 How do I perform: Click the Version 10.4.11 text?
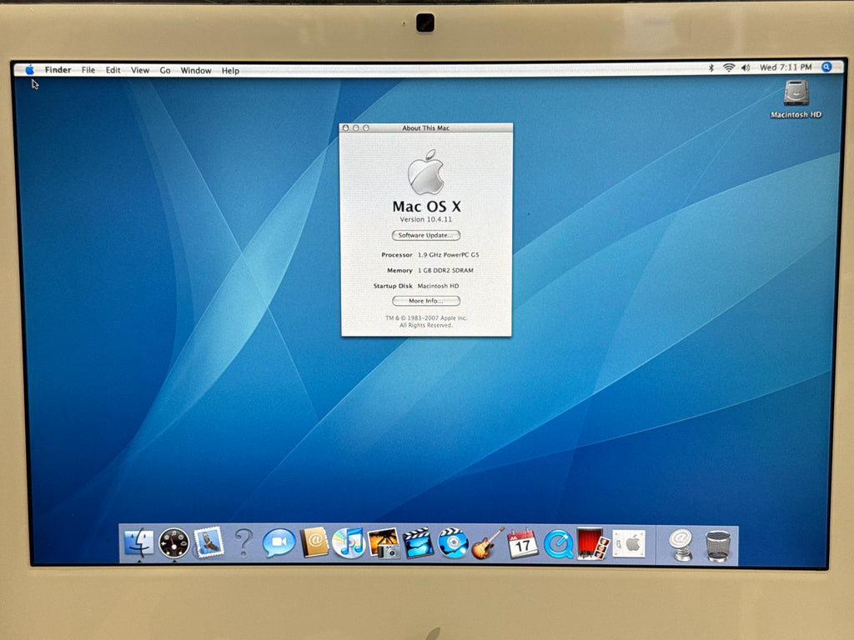click(x=426, y=219)
